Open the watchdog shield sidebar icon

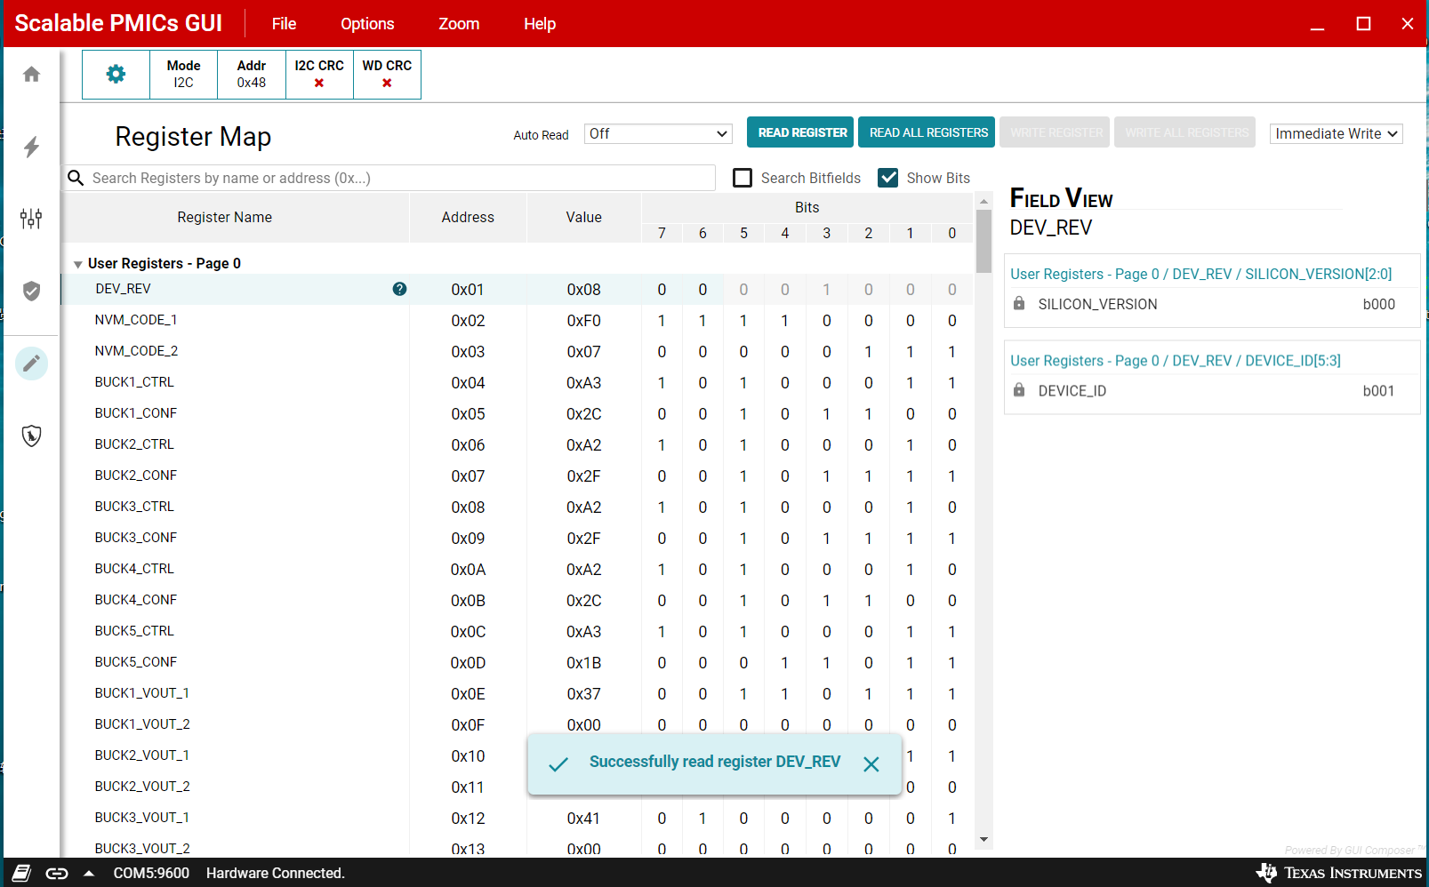click(x=31, y=436)
